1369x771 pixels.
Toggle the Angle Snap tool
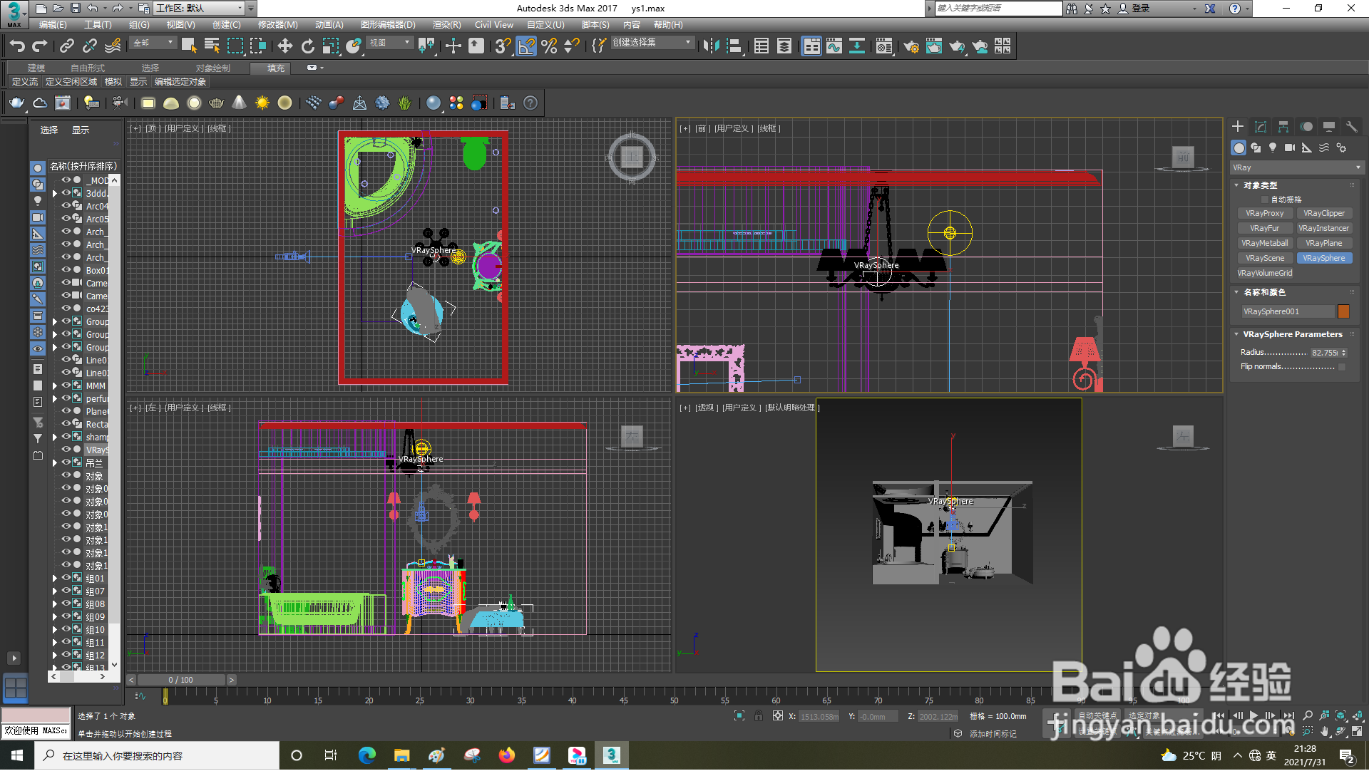(x=525, y=46)
